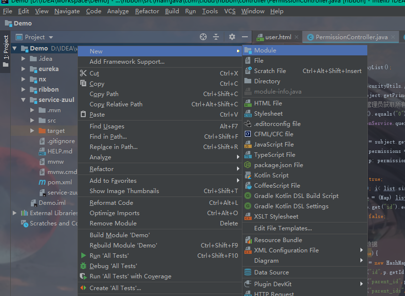
Task: Click the JavaScript File icon
Action: point(248,144)
